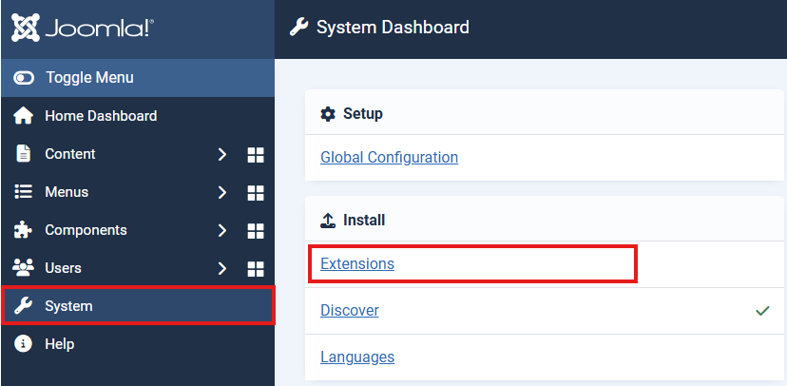
Task: Expand the Content submenu chevron
Action: tap(221, 154)
